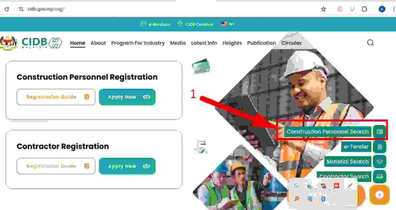Open the MY language selector
The width and height of the screenshot is (396, 210).
(x=228, y=24)
